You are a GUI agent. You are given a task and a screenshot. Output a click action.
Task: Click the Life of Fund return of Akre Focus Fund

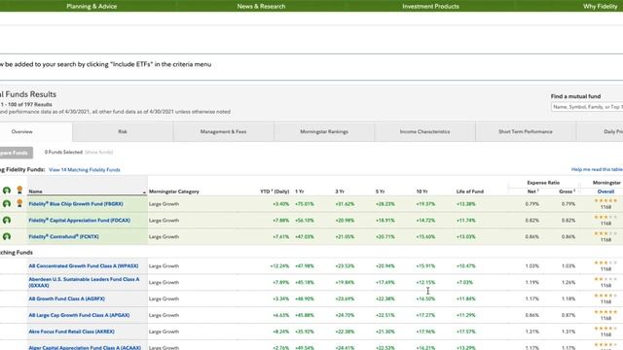[465, 332]
